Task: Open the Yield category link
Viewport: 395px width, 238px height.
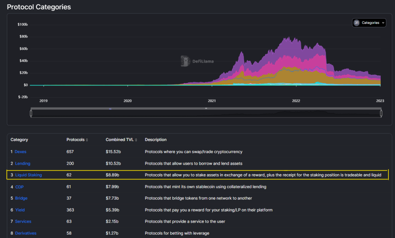Action: pyautogui.click(x=20, y=210)
